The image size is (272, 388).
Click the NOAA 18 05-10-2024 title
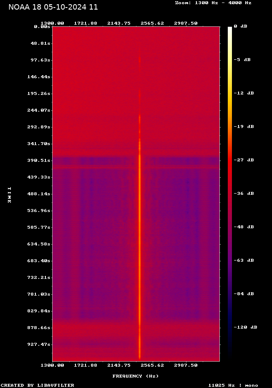(x=53, y=7)
